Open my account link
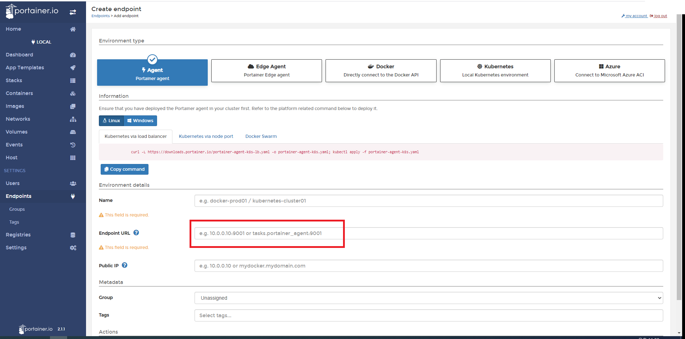 (635, 16)
